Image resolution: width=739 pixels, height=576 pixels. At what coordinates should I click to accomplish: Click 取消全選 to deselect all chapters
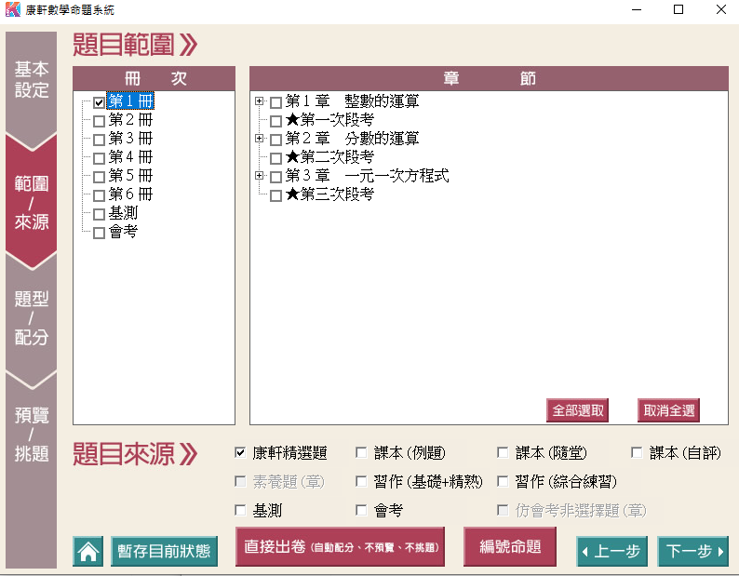[x=667, y=410]
